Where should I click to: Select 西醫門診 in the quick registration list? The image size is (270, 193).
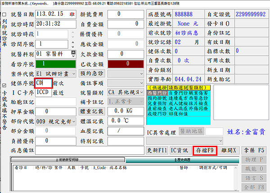point(157,92)
